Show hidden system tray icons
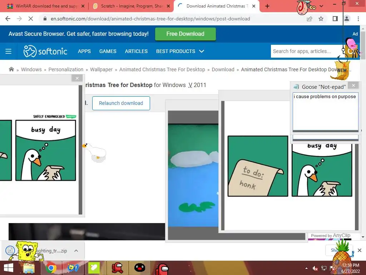This screenshot has height=275, width=366. coord(306,268)
